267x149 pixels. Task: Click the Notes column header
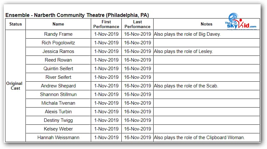coord(206,24)
